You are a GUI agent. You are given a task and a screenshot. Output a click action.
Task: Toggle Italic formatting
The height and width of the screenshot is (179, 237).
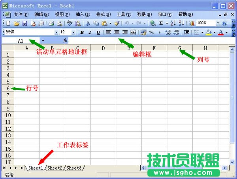[90, 32]
